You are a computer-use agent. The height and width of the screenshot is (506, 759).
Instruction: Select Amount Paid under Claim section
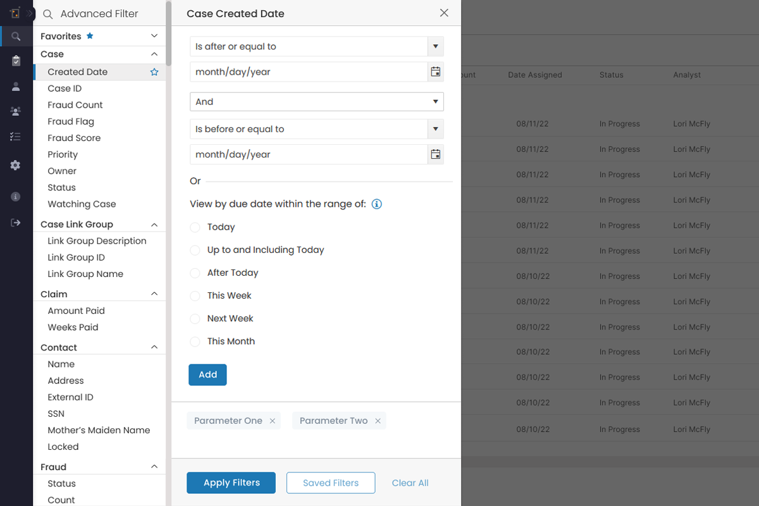point(76,311)
